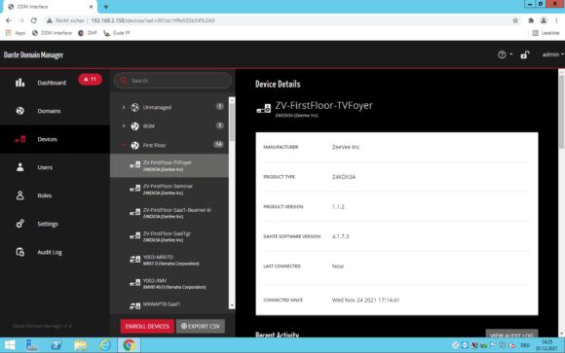Click the EXPORT CSV button
This screenshot has height=353, width=565.
click(x=201, y=326)
